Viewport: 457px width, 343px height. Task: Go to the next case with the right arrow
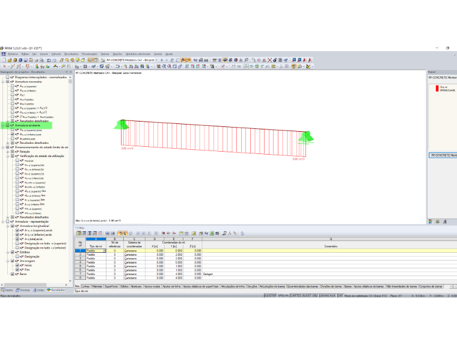coord(167,60)
